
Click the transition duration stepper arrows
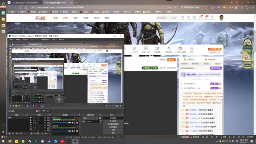(100, 122)
